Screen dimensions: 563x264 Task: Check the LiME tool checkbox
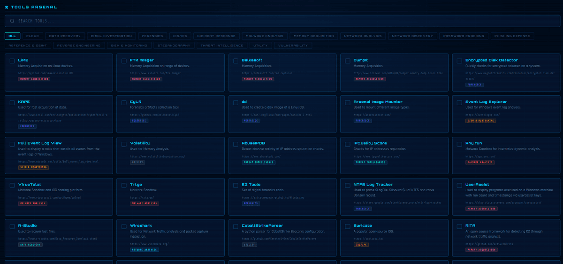(x=12, y=61)
